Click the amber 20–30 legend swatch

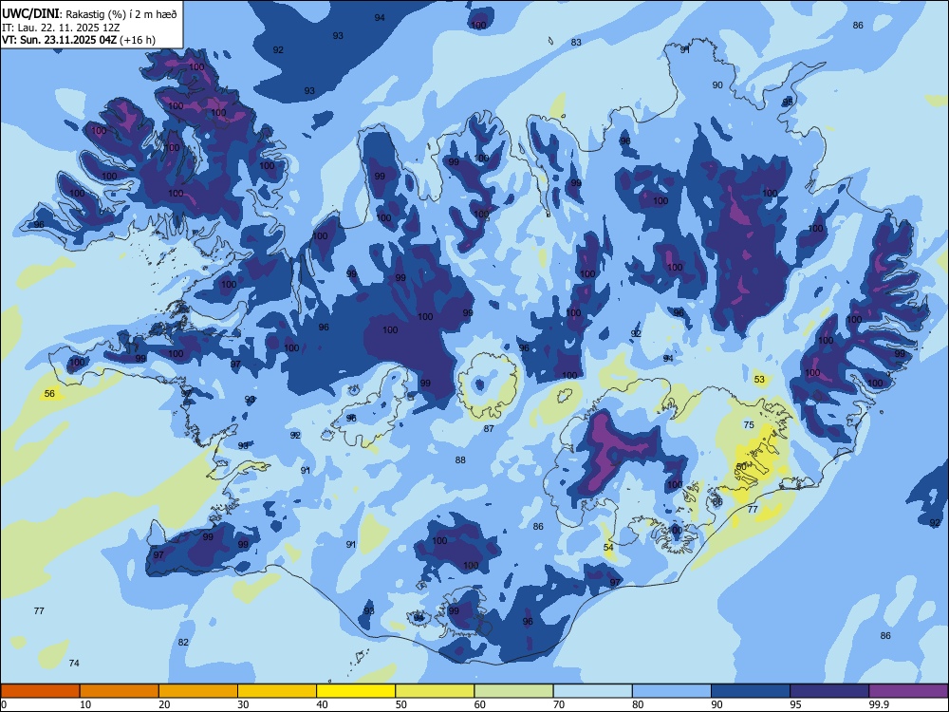198,691
